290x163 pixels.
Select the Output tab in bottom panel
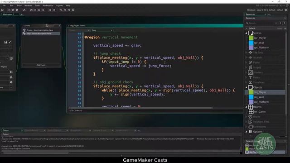12,130
